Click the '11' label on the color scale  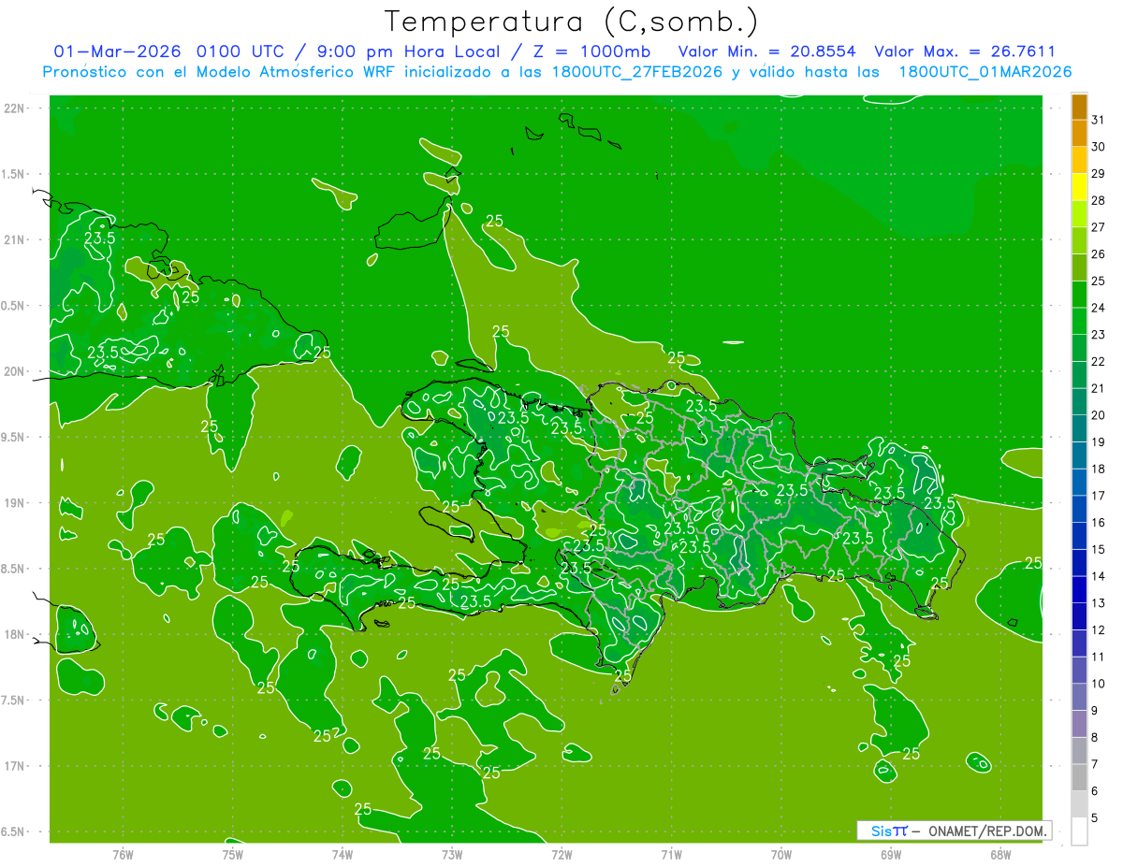click(1098, 657)
